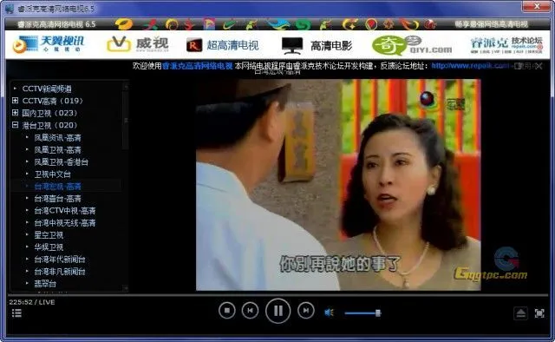The height and width of the screenshot is (342, 555).
Task: Open 高清电影 section
Action: [x=317, y=45]
